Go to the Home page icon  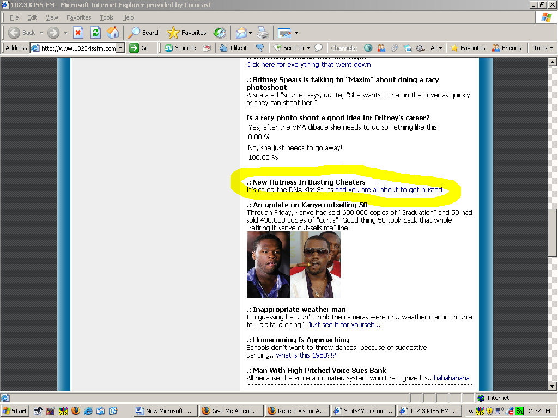point(113,33)
